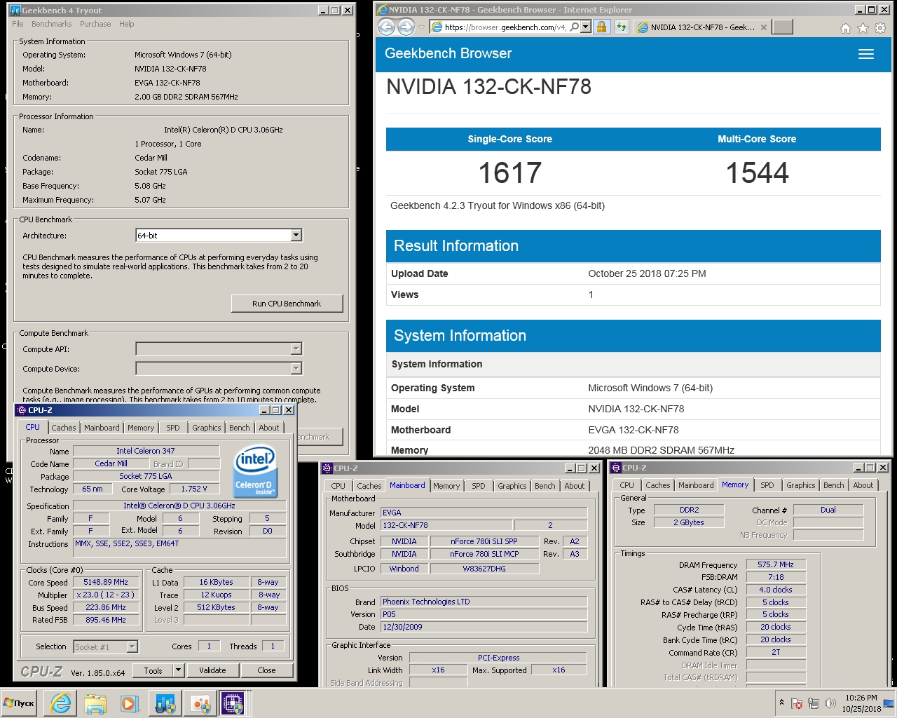Open Memory tab in the Mainboard CPU-Z window
Viewport: 897px width, 718px height.
446,486
